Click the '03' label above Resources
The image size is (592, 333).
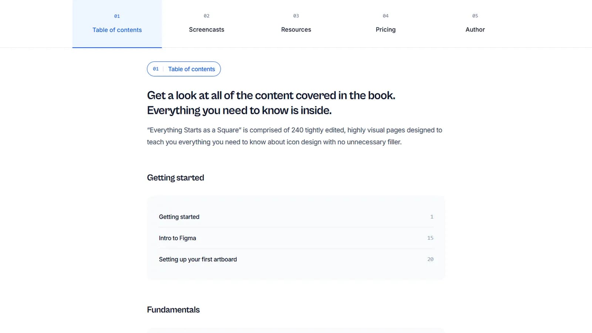(296, 16)
